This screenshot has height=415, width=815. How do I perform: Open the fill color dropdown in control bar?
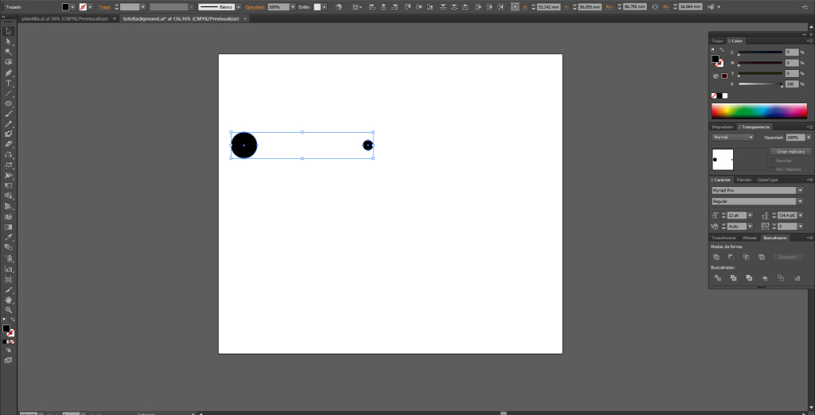[x=72, y=7]
